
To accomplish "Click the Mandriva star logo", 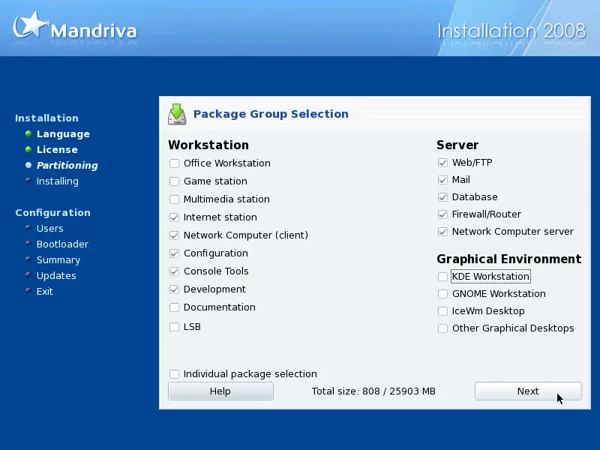I will click(30, 25).
